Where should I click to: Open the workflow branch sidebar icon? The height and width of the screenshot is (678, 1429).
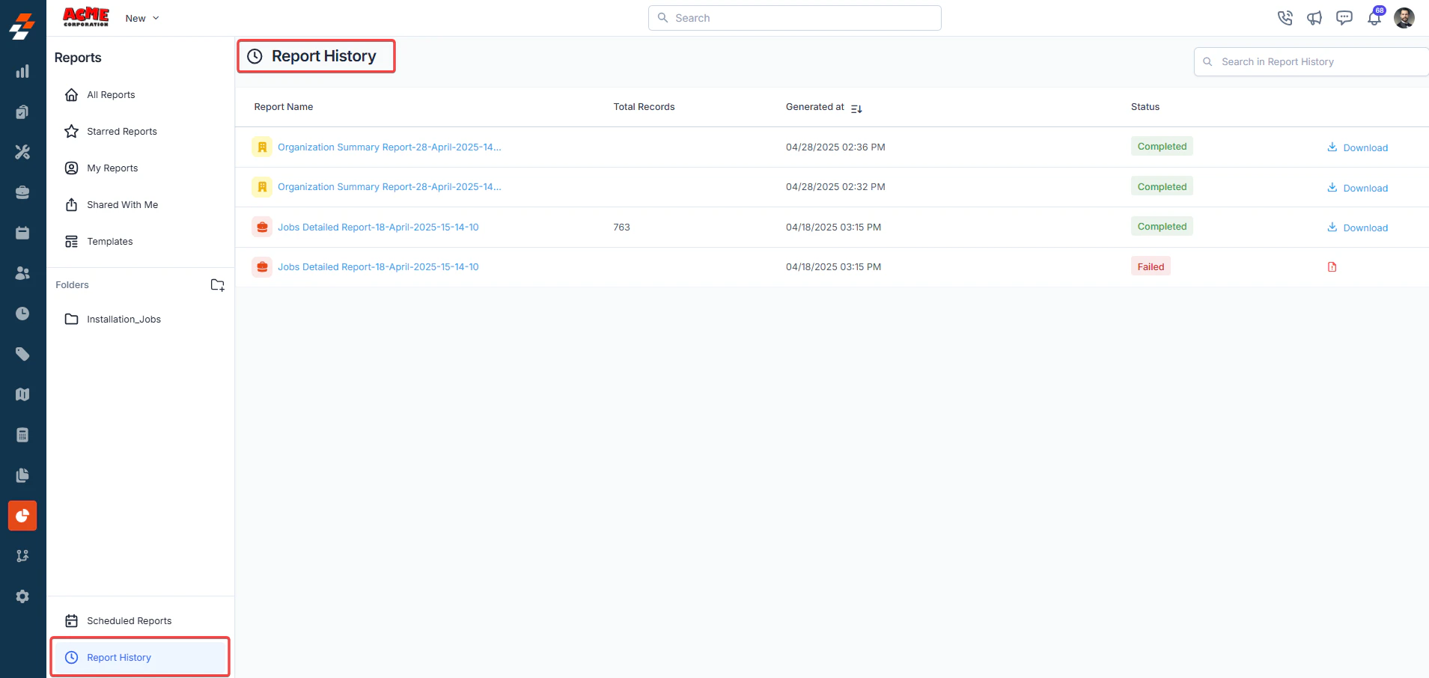pos(22,556)
